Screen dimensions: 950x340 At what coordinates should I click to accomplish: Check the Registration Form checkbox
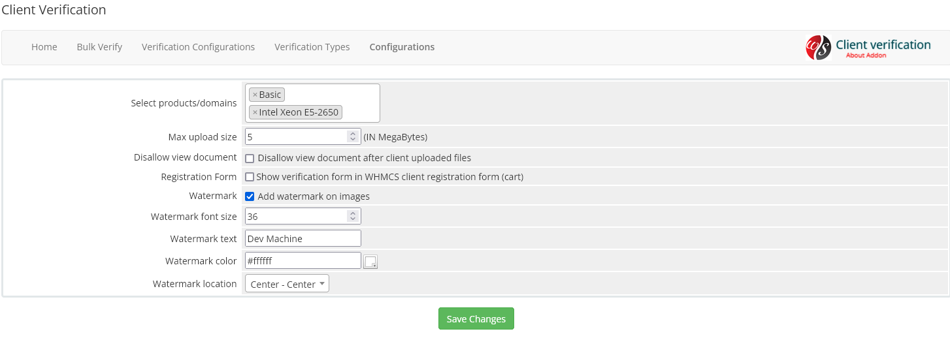pos(250,177)
